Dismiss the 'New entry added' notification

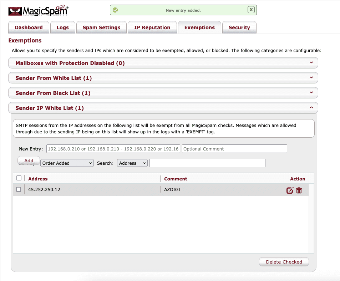(251, 10)
